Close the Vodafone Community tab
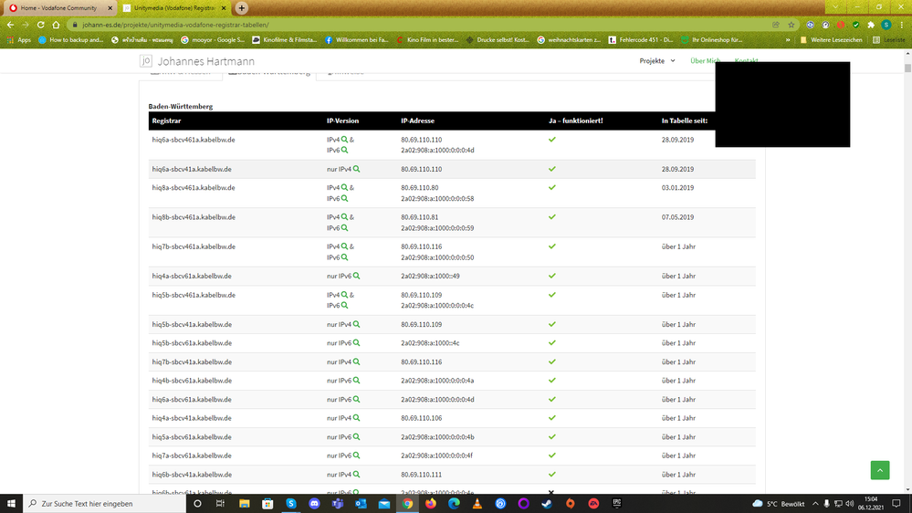912x513 pixels. [x=110, y=8]
